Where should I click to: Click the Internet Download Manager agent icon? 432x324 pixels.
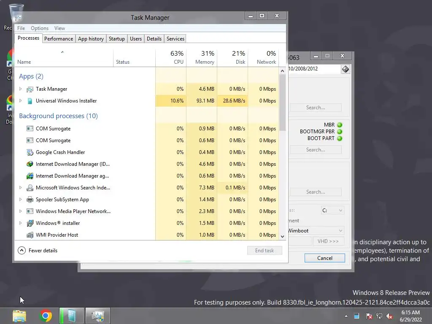click(30, 176)
